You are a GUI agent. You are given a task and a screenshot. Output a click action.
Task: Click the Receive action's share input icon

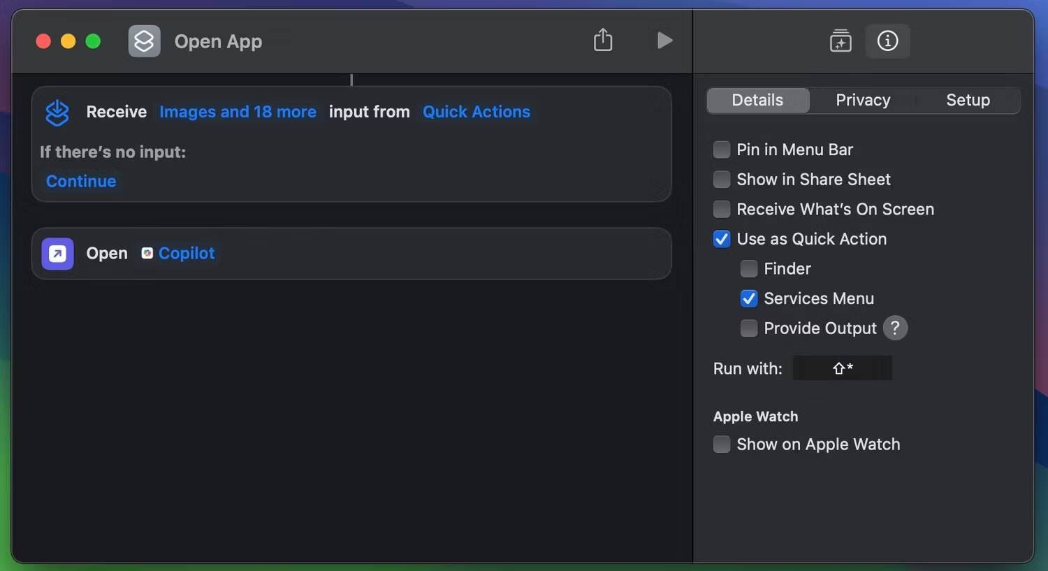tap(57, 112)
